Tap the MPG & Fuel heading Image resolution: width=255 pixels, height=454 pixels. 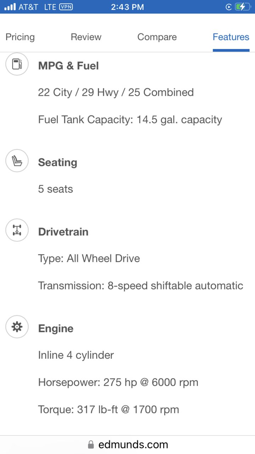point(68,66)
